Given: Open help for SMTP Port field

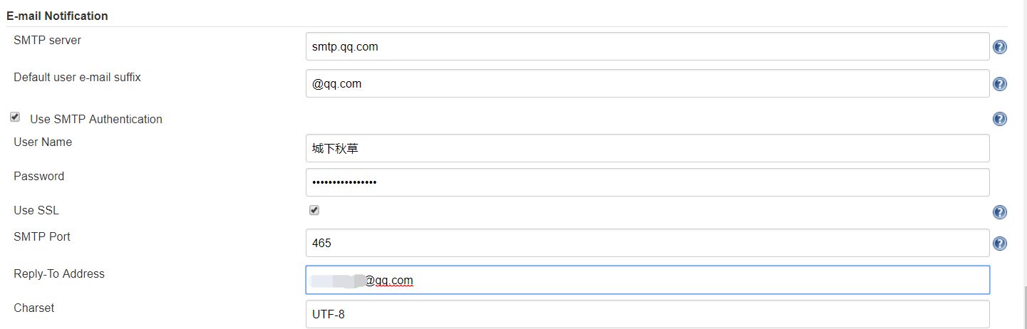Looking at the screenshot, I should pos(1000,244).
